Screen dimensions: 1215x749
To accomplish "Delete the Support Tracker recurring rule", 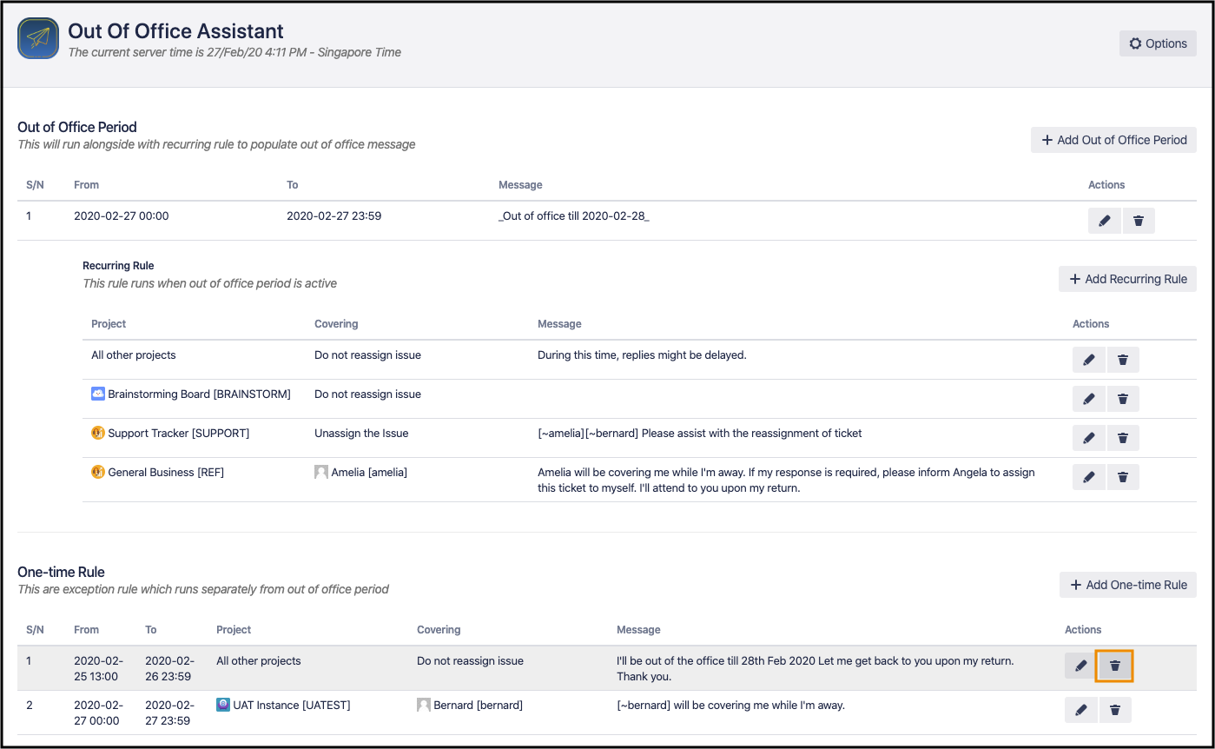I will 1122,438.
